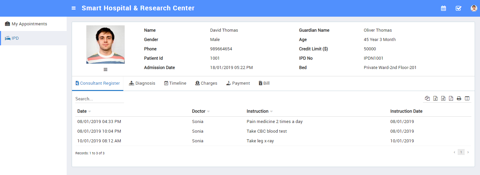
Task: Sort by Doctor column arrow
Action: [208, 112]
